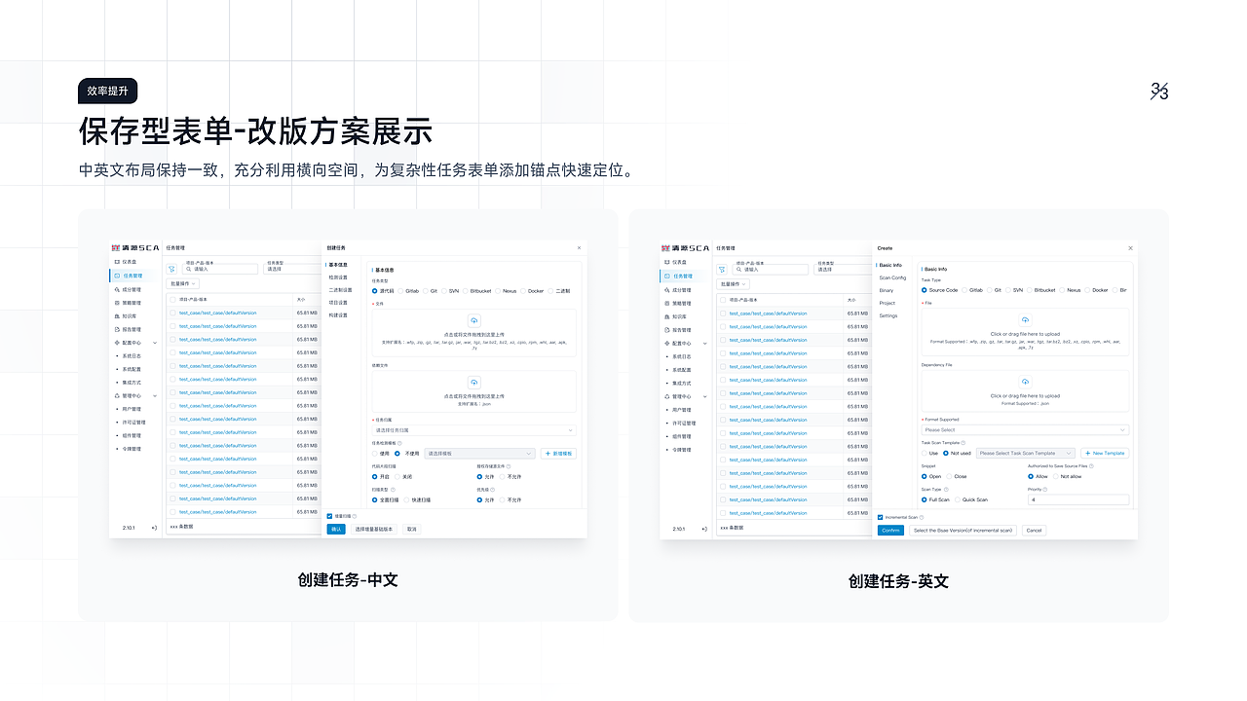The image size is (1247, 701).
Task: Click 新增模板 button
Action: point(559,454)
